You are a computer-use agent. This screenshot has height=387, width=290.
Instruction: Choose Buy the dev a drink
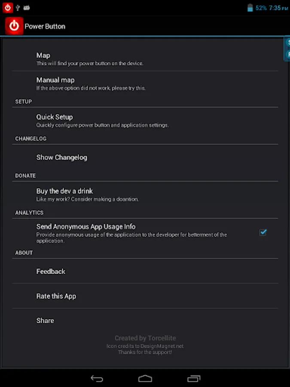coord(145,194)
